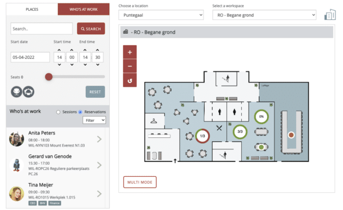Zoom in on the floor plan map

tap(130, 52)
